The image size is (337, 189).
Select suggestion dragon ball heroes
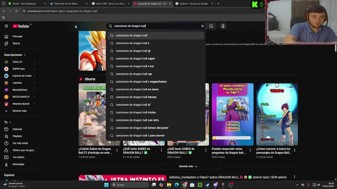(x=155, y=97)
